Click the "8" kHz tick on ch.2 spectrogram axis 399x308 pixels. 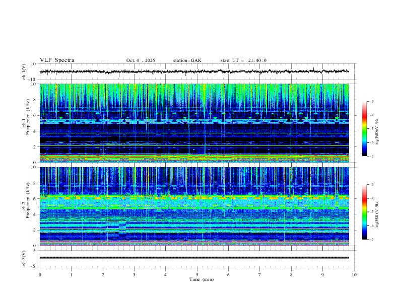click(x=35, y=183)
